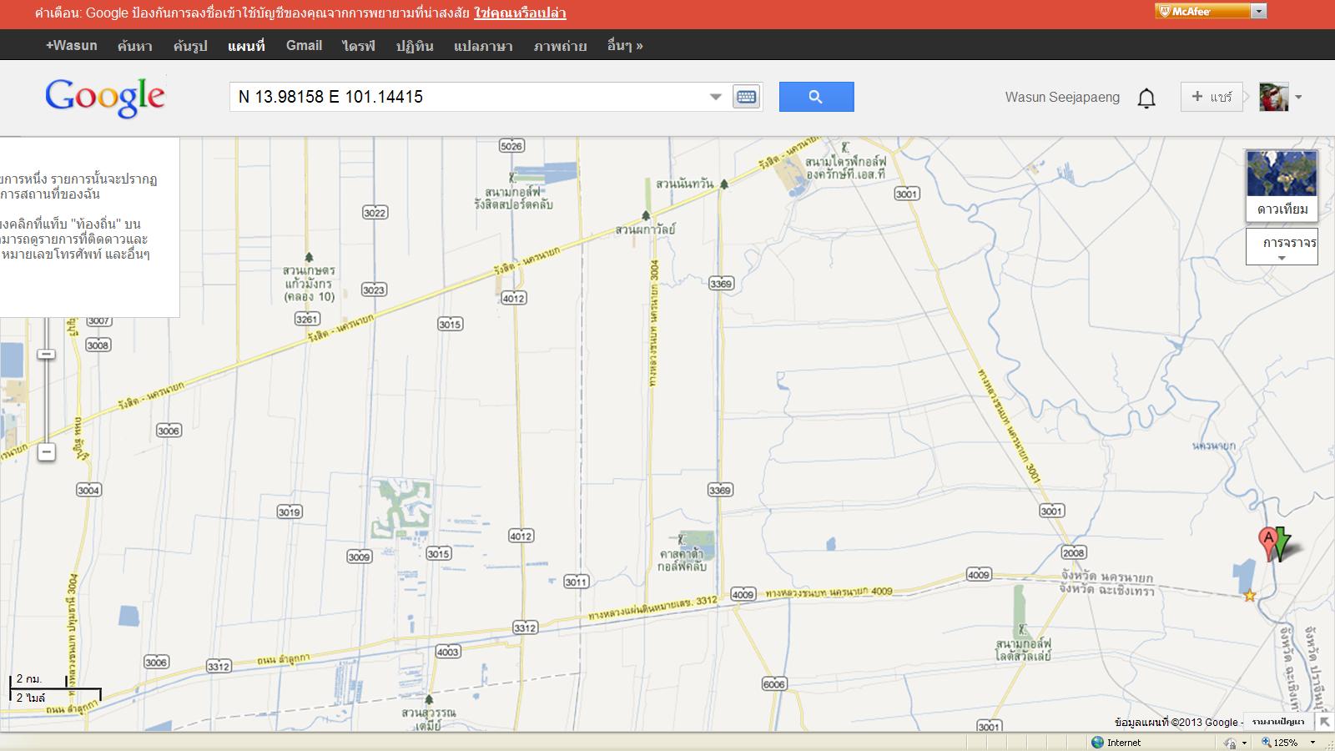
Task: Click the ใช่คุณหรือเปล่า warning link
Action: coord(520,13)
